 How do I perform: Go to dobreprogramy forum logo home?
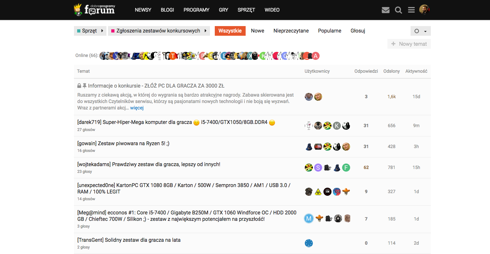[x=95, y=10]
